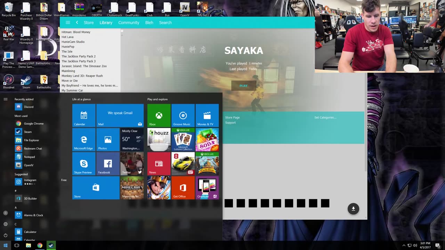Launch the Asphalt 8 racing game tile
This screenshot has height=250, width=445.
tap(183, 164)
